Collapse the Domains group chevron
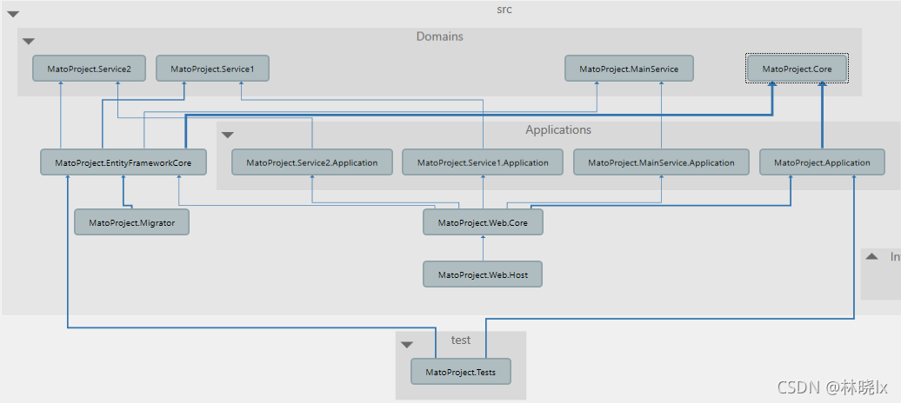This screenshot has height=403, width=901. [x=29, y=41]
